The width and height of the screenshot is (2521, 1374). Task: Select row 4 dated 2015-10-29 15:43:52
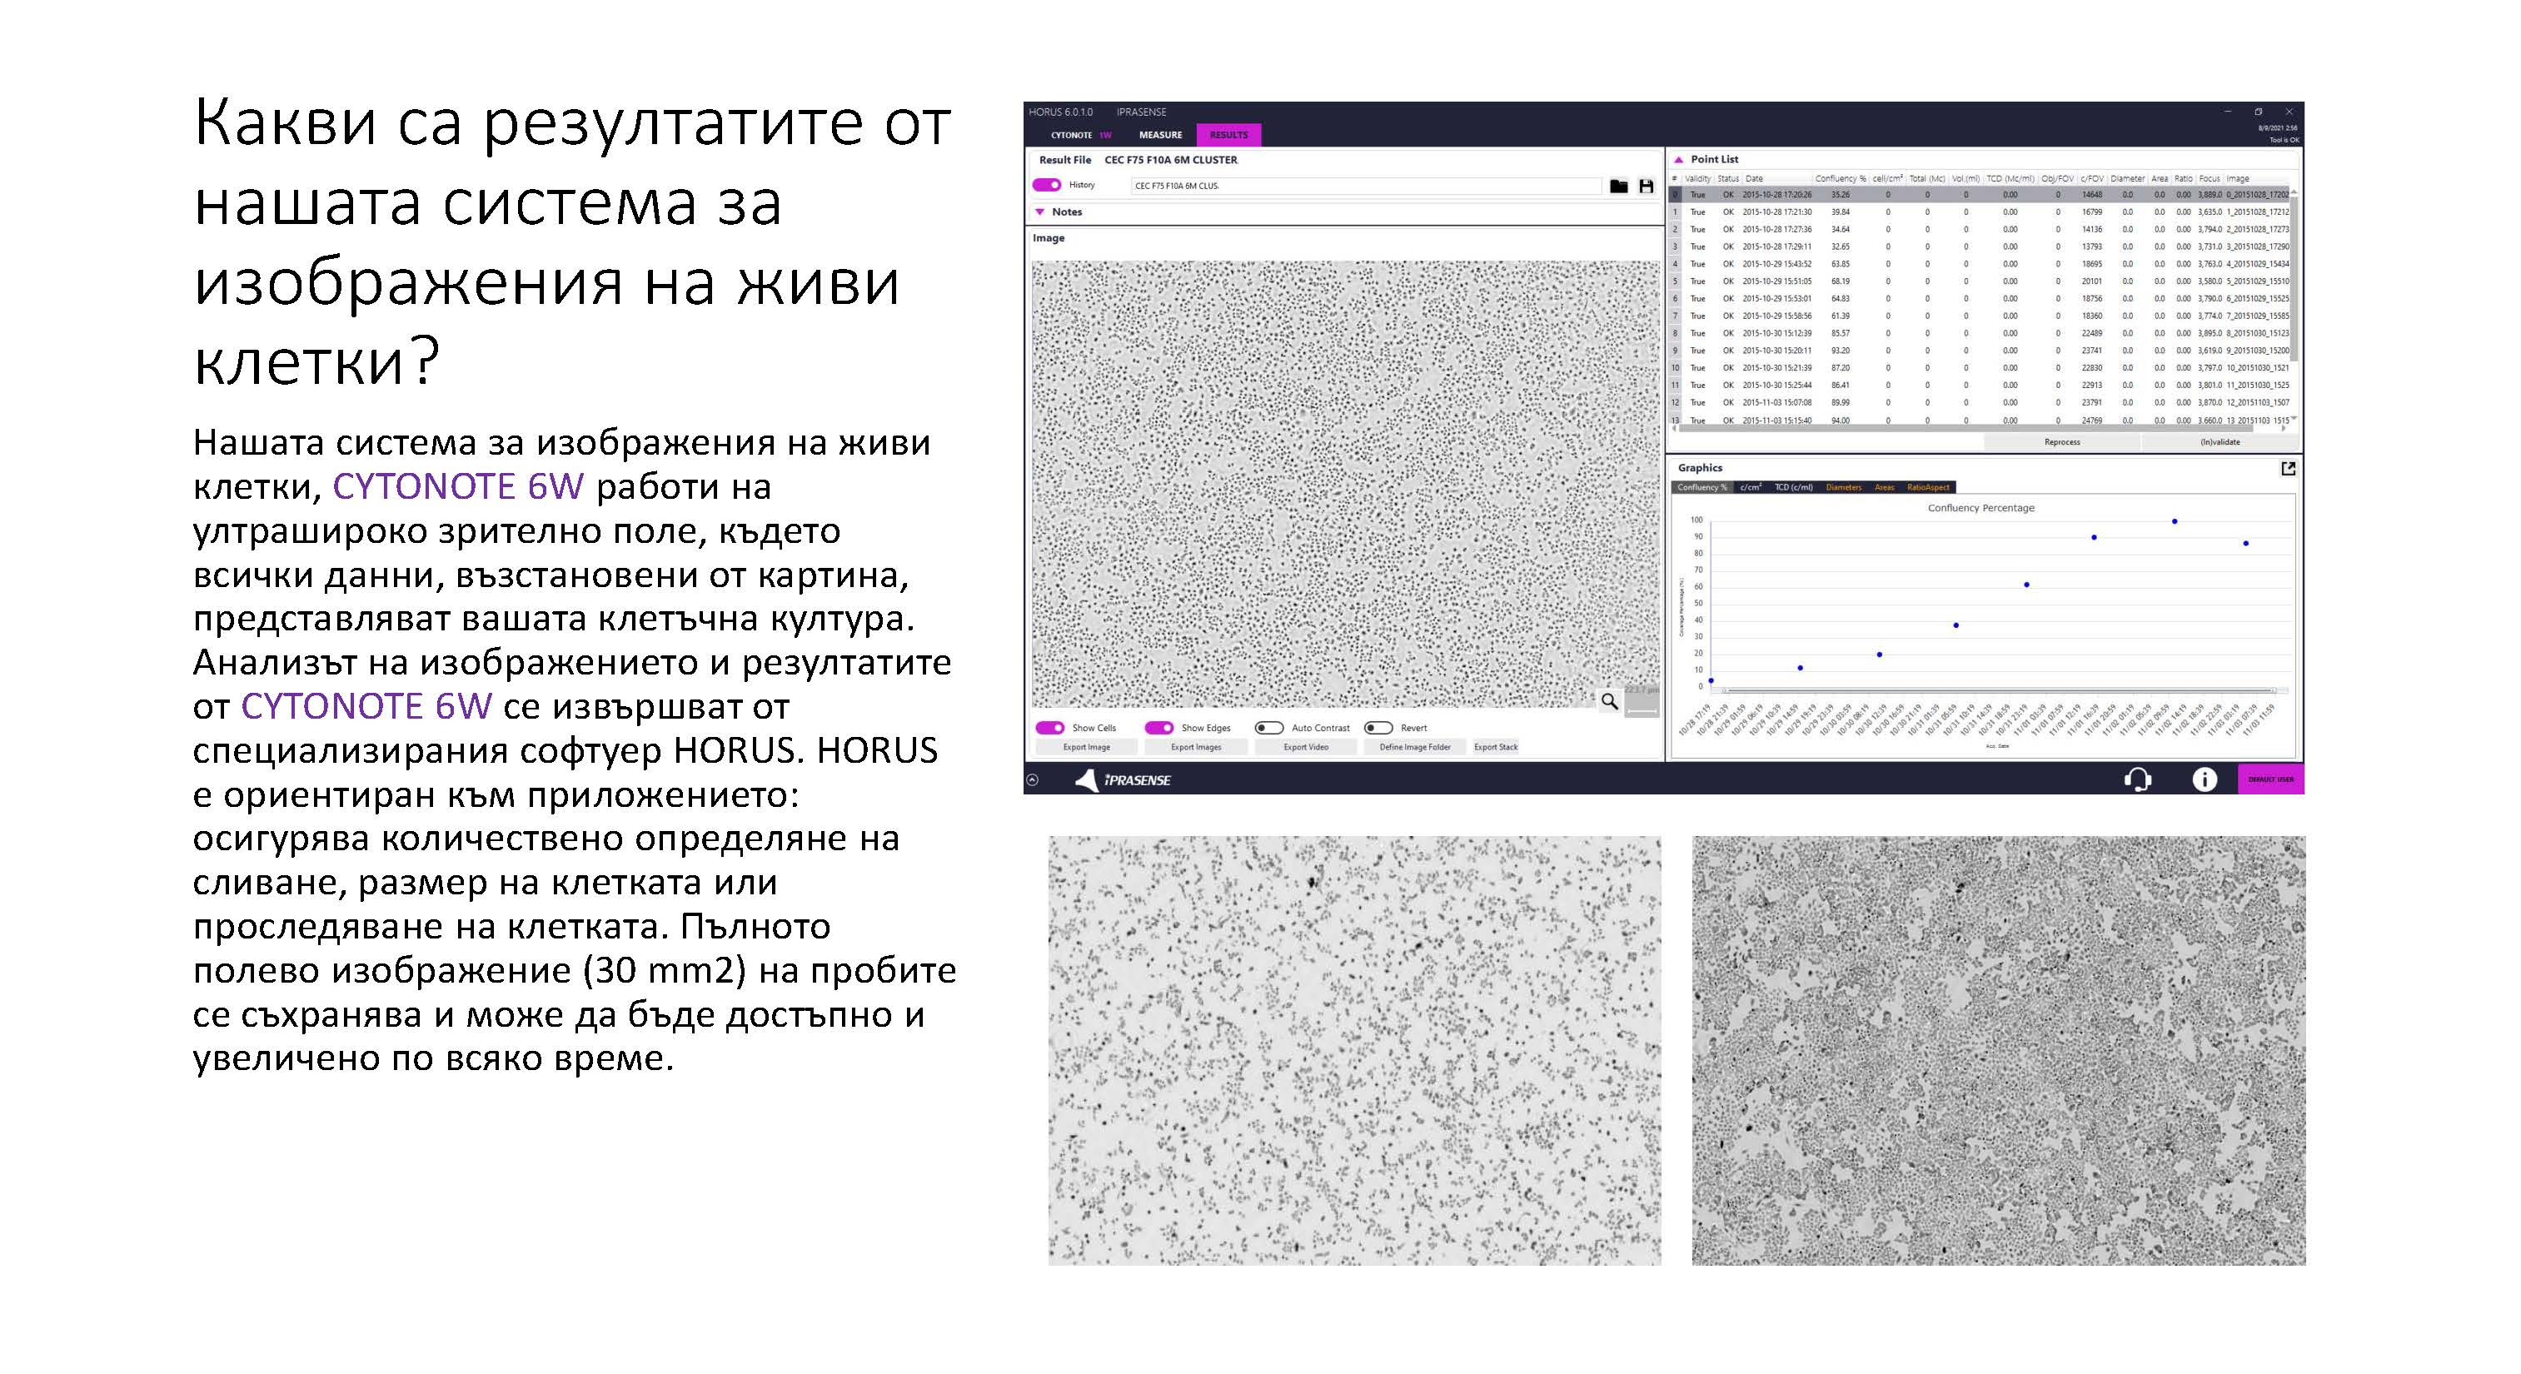click(1979, 264)
